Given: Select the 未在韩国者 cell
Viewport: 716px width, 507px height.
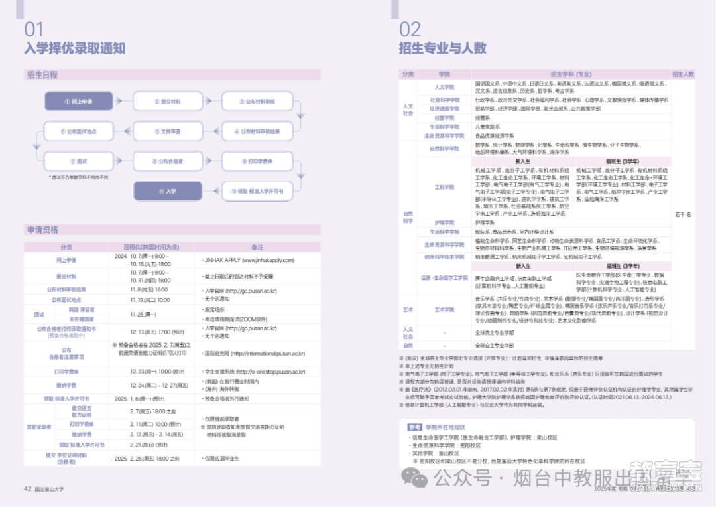Looking at the screenshot, I should (82, 319).
